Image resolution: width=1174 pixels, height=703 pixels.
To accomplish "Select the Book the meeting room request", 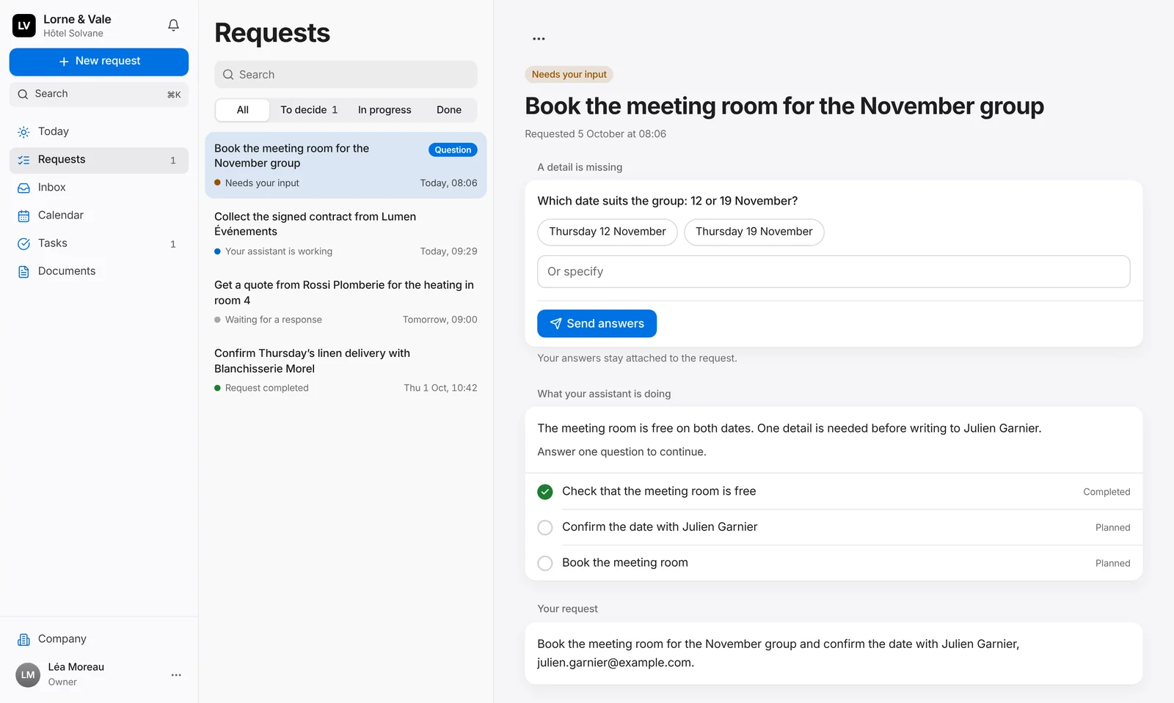I will (x=346, y=165).
